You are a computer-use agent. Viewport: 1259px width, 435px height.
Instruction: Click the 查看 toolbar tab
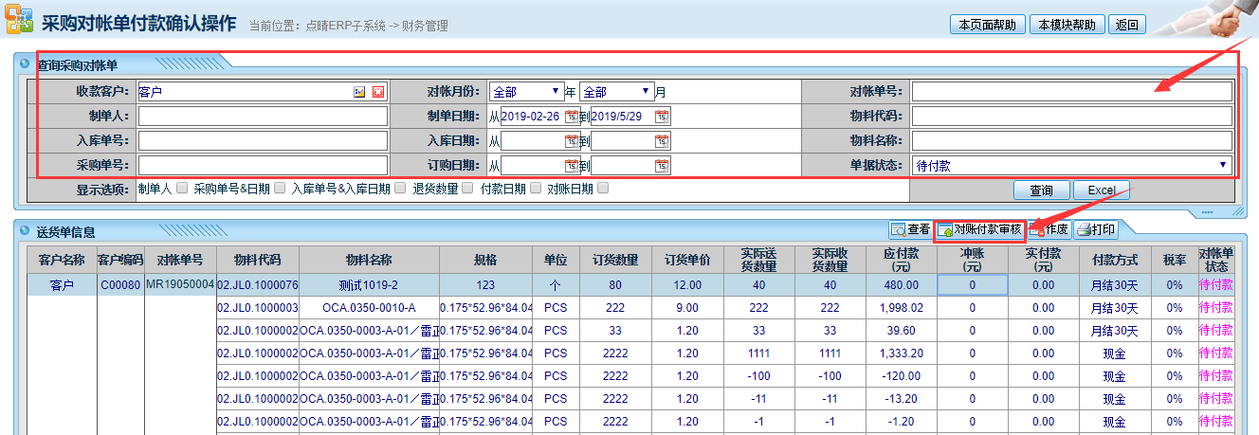910,229
